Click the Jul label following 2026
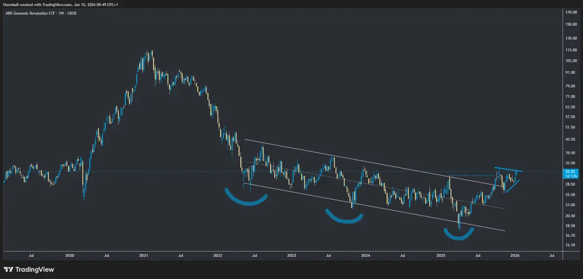The height and width of the screenshot is (279, 583). click(551, 255)
